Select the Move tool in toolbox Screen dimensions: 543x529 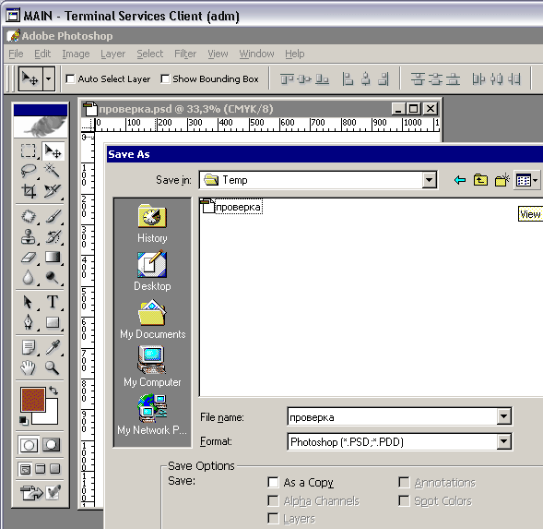[53, 150]
